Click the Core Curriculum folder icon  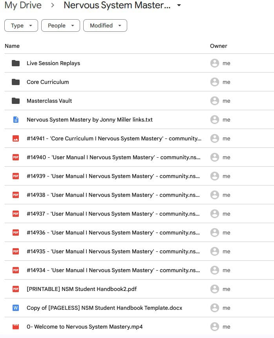pos(16,82)
